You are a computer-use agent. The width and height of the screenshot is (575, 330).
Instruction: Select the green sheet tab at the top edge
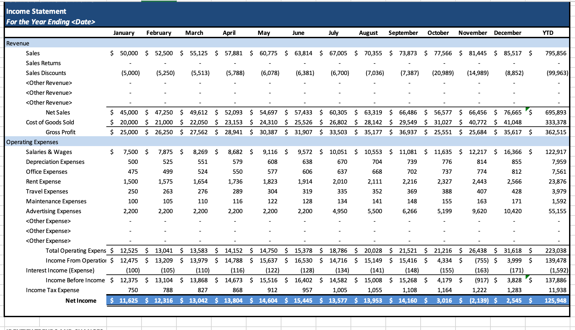[158, 1]
